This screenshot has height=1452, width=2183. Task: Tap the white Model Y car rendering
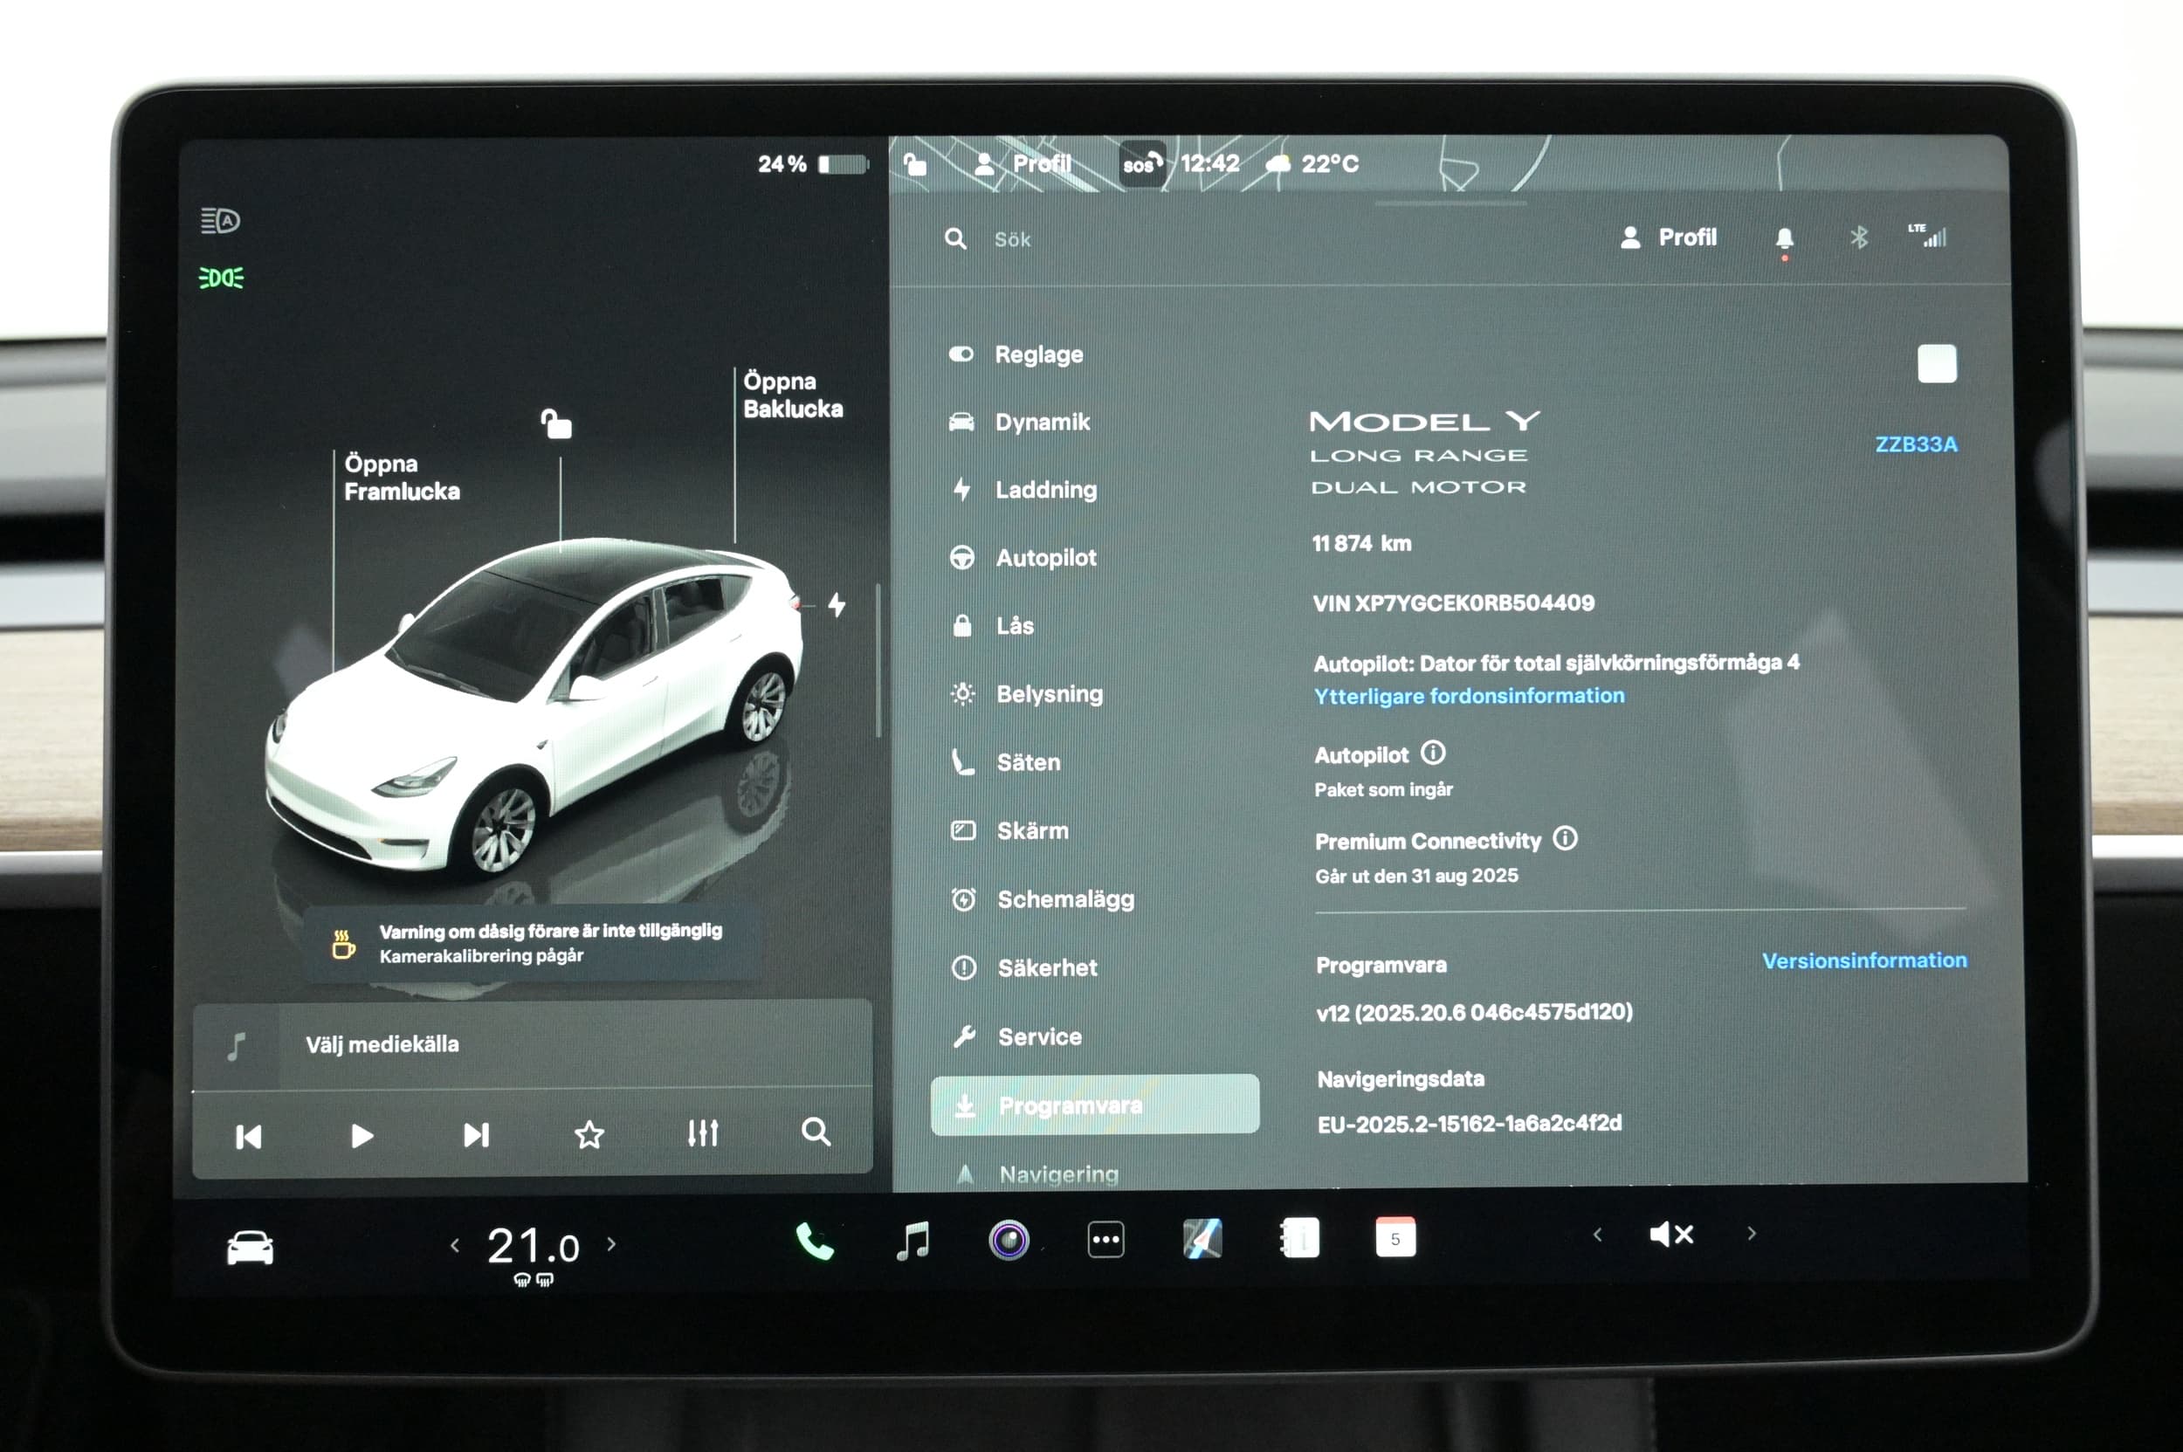(x=534, y=704)
